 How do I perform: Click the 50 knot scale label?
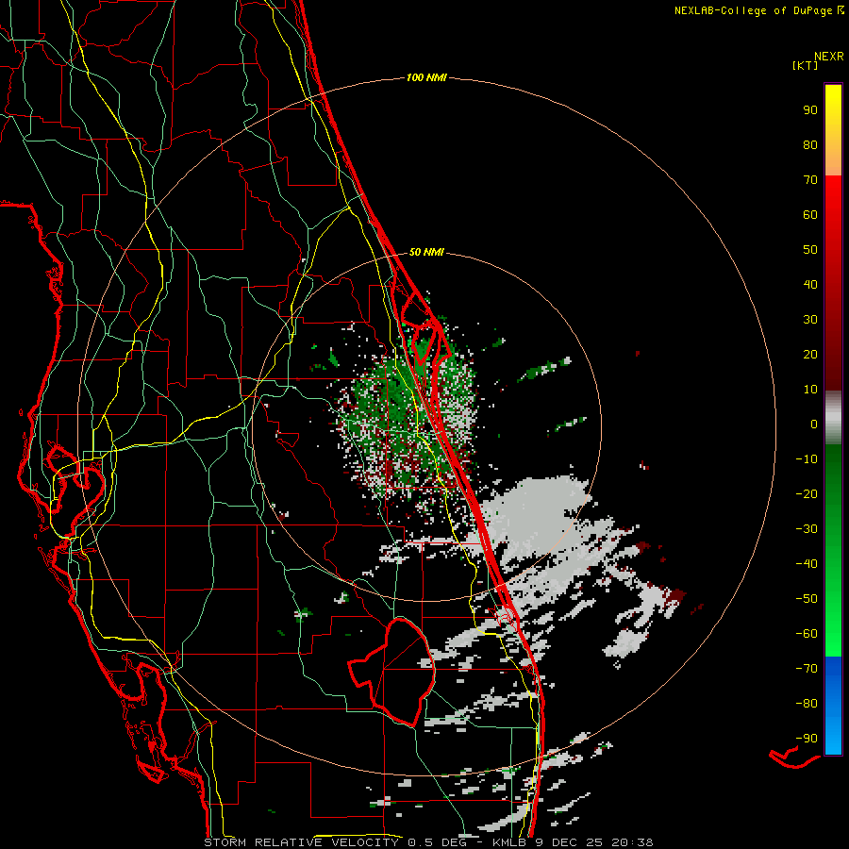(x=810, y=250)
